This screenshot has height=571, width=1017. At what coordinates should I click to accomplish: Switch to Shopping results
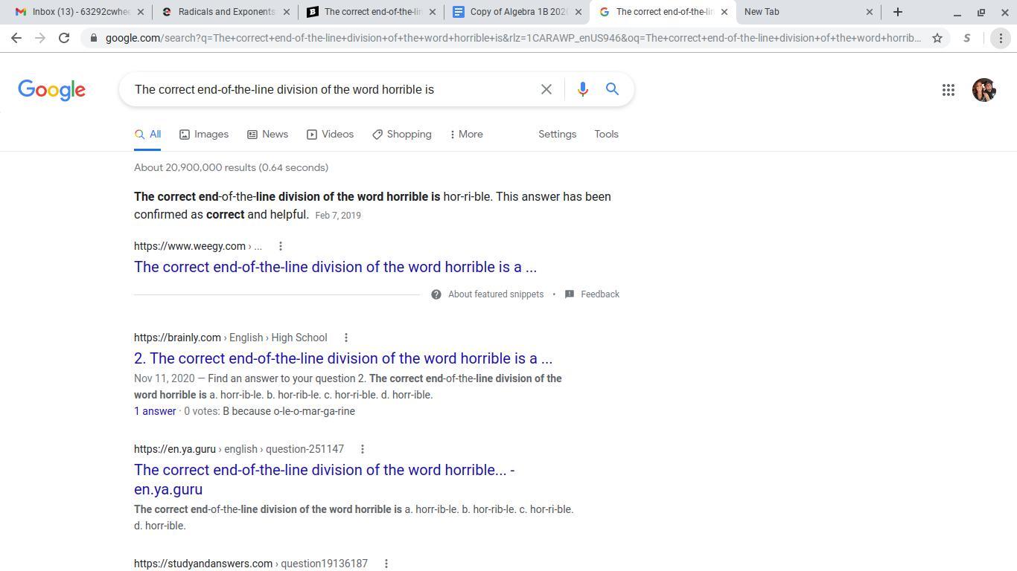tap(402, 135)
